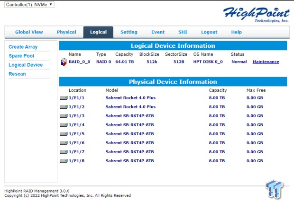Image resolution: width=294 pixels, height=210 pixels.
Task: Click the HighPoint Technologies logo
Action: pyautogui.click(x=256, y=15)
